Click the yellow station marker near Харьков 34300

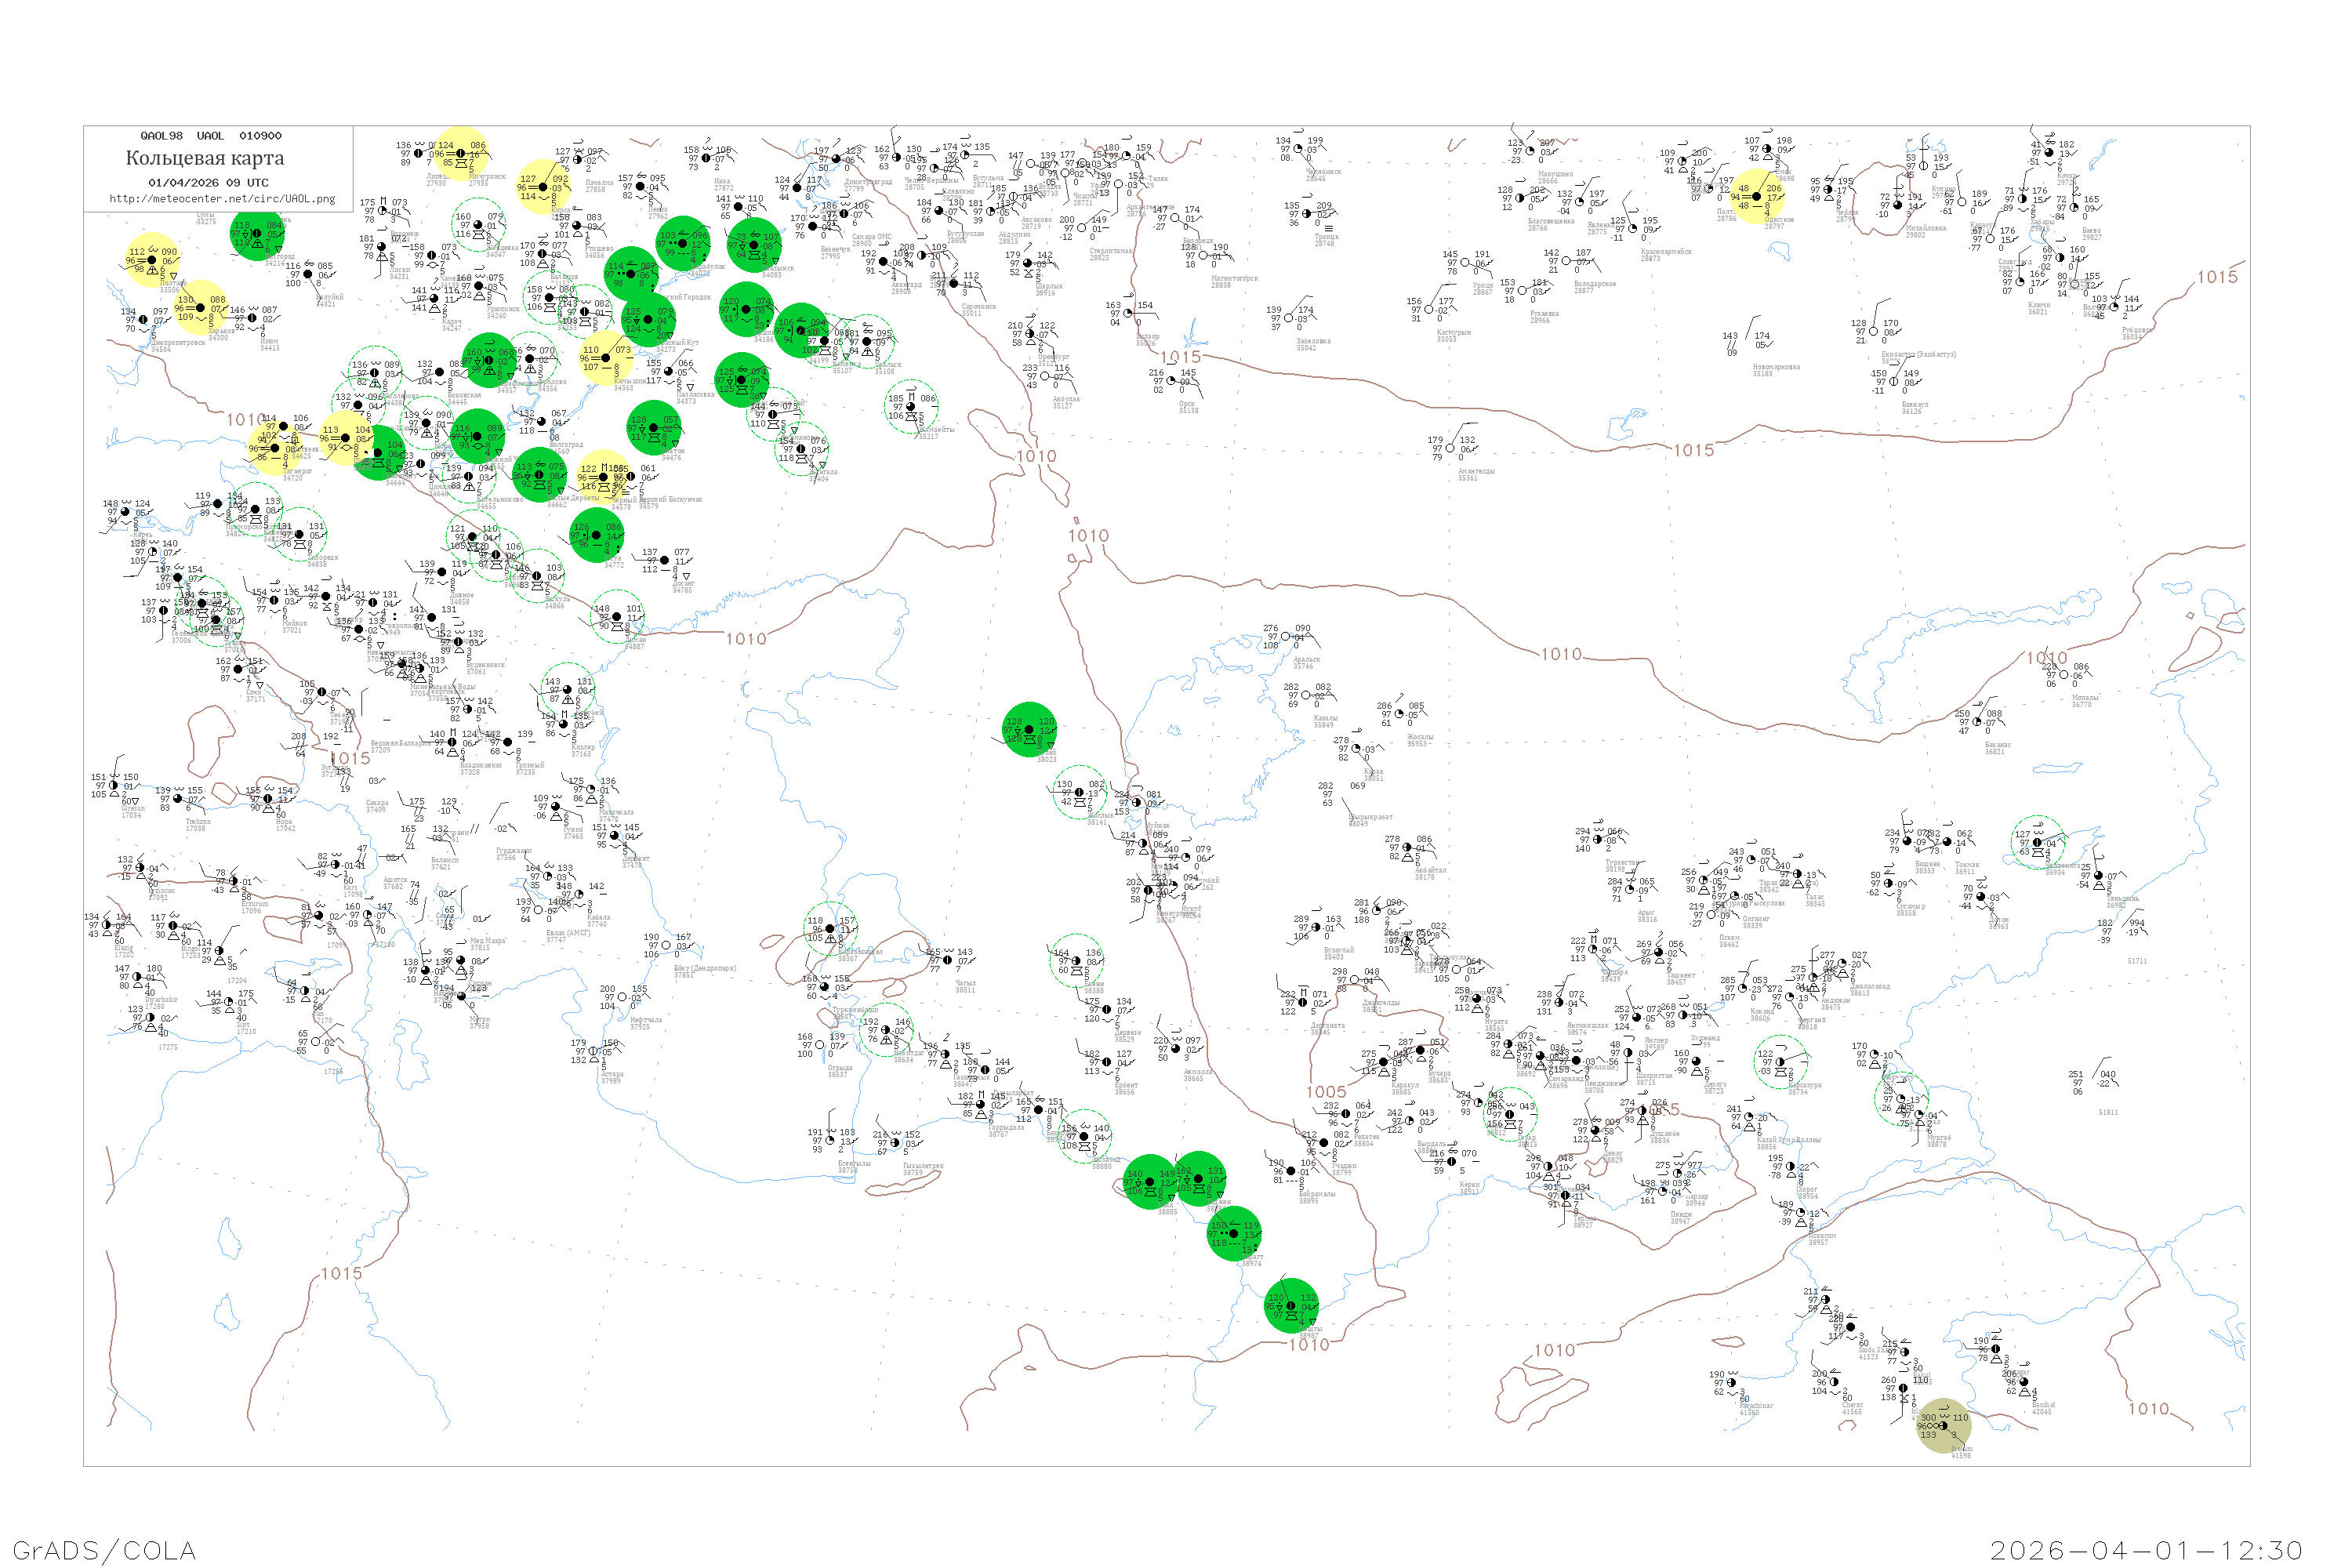point(200,308)
